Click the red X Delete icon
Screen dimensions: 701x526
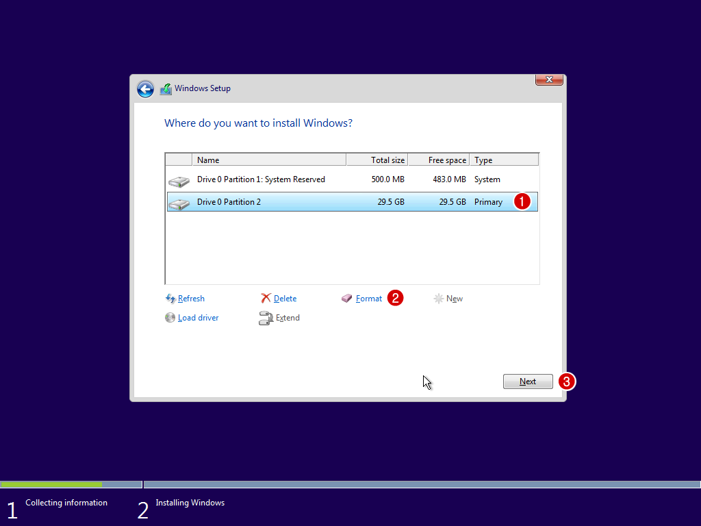click(x=266, y=299)
